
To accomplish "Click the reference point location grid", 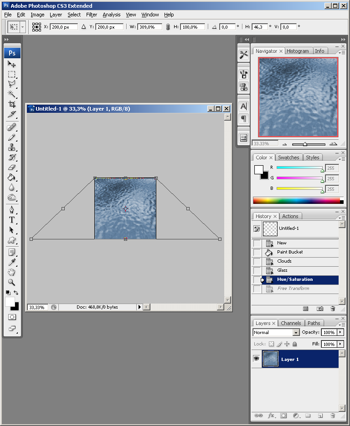I will point(36,27).
